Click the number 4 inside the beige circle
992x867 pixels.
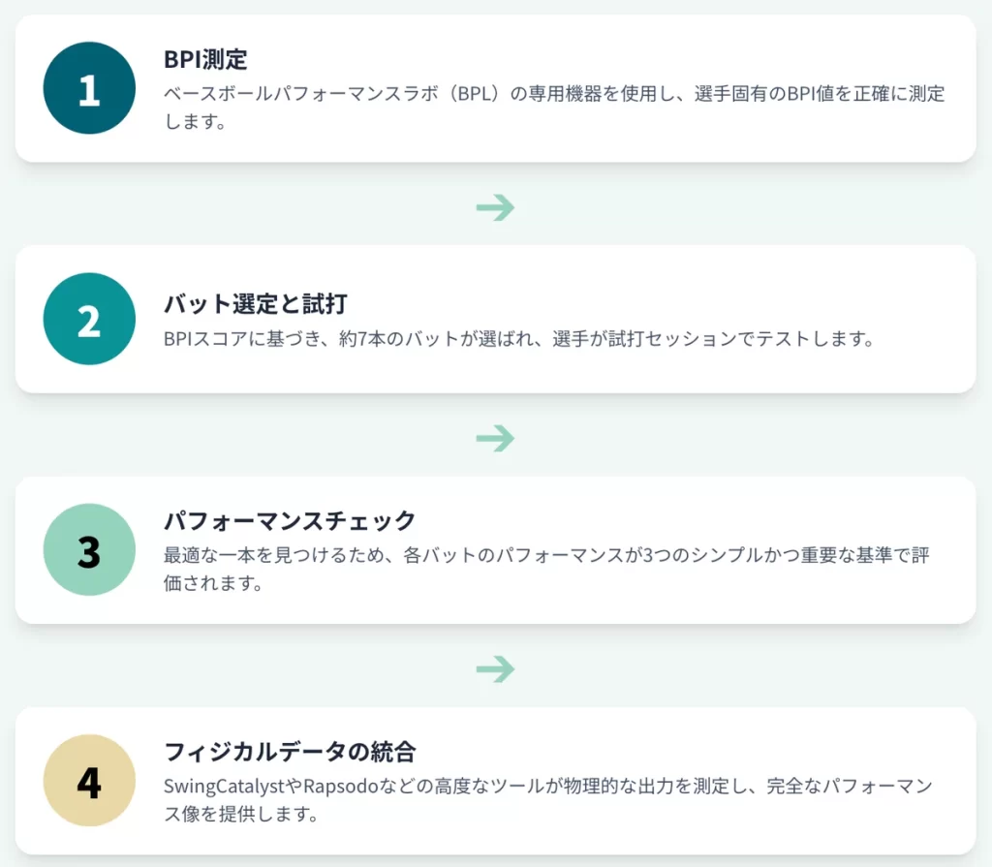pyautogui.click(x=89, y=782)
